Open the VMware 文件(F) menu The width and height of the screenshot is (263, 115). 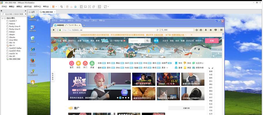[x=4, y=7]
